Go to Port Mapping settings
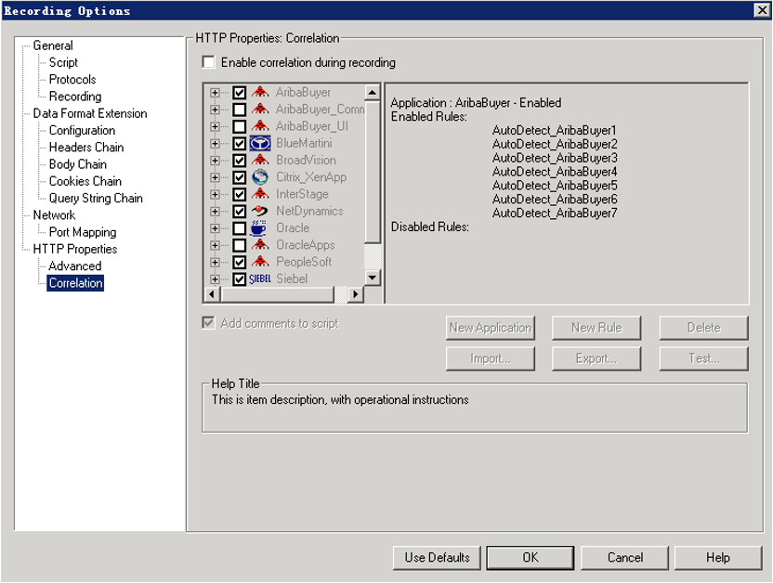The width and height of the screenshot is (773, 583). 83,232
